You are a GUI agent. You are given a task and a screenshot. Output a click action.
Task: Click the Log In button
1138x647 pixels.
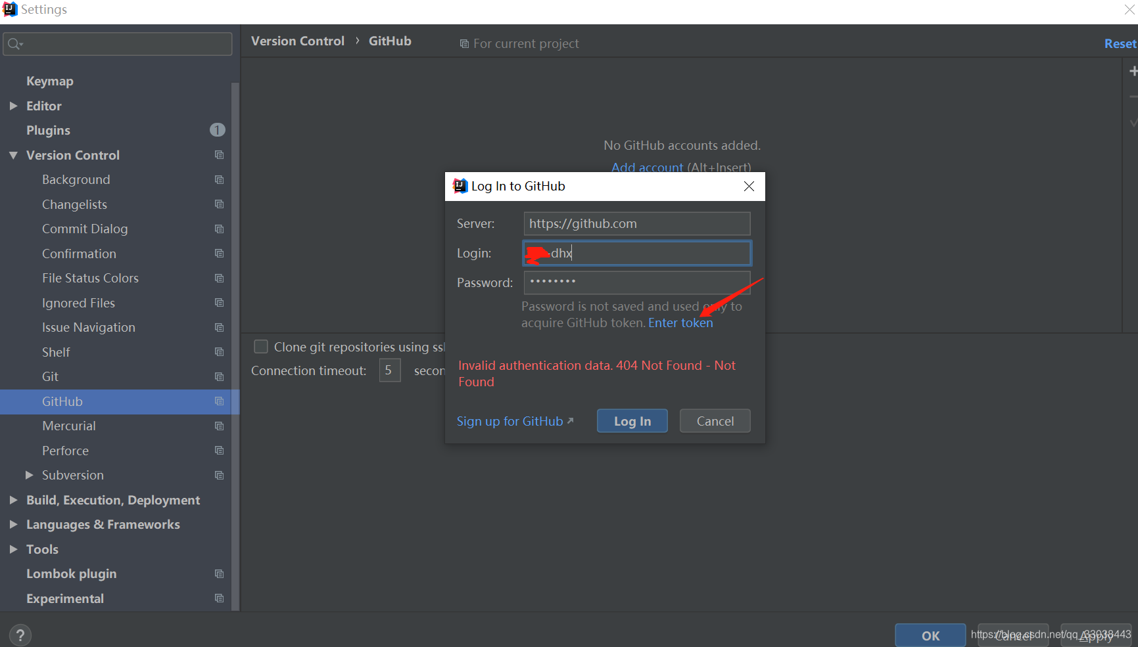632,421
